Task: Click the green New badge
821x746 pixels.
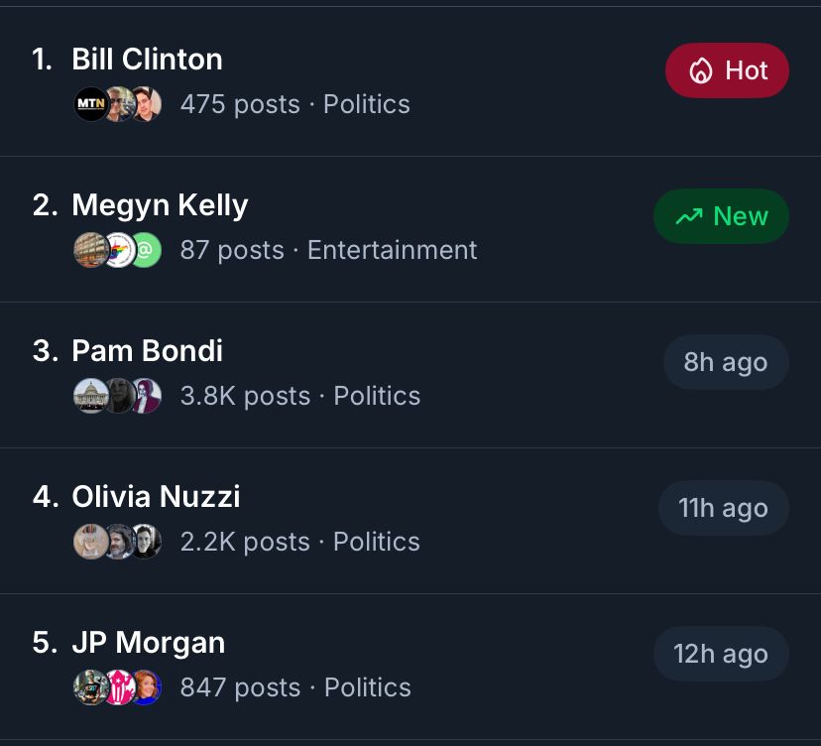Action: [721, 216]
